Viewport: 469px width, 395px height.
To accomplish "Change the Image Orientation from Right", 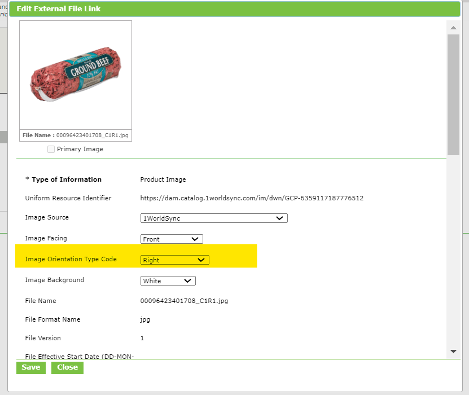I will [174, 260].
